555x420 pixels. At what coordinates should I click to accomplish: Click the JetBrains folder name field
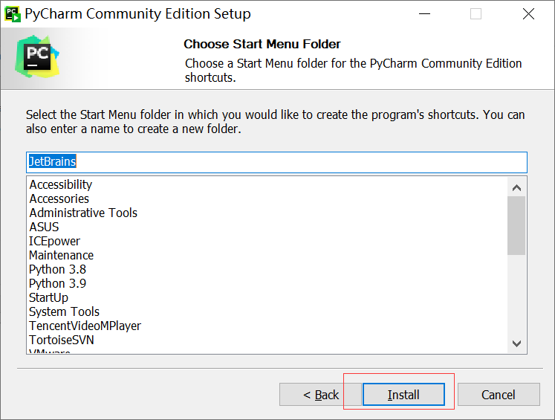[276, 162]
